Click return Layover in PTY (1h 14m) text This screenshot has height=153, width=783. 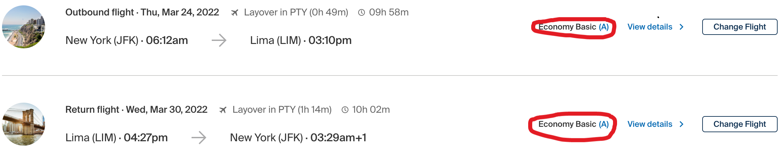pyautogui.click(x=282, y=110)
